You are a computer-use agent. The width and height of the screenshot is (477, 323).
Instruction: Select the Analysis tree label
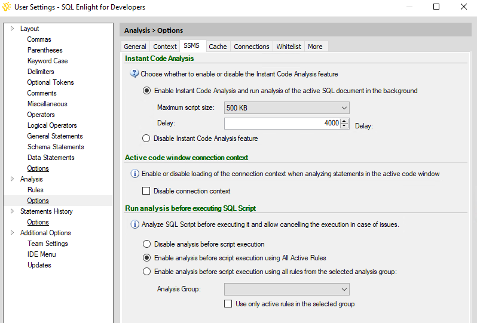[31, 179]
